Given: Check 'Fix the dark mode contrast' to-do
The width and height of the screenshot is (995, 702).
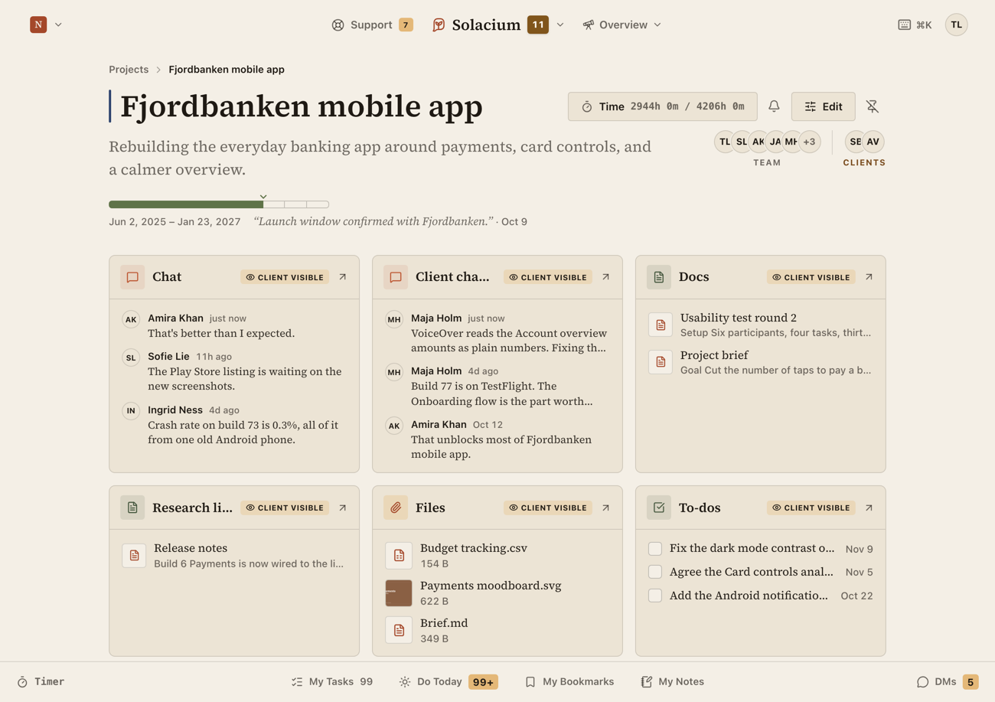Looking at the screenshot, I should point(655,548).
